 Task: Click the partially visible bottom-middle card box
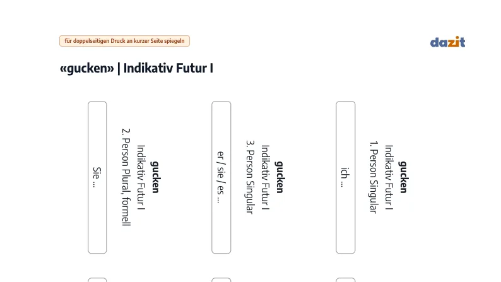[221, 279]
